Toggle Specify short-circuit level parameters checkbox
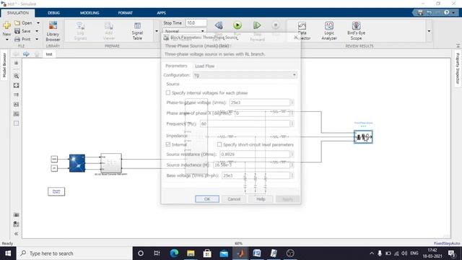 (x=219, y=144)
